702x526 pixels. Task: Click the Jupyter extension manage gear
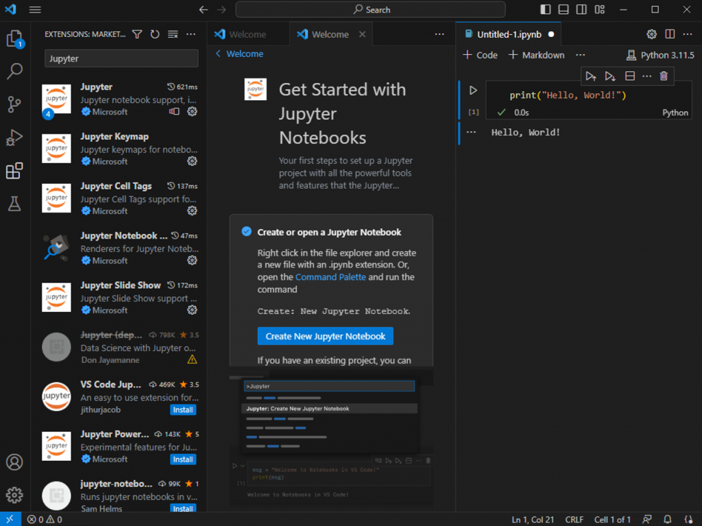pos(192,112)
